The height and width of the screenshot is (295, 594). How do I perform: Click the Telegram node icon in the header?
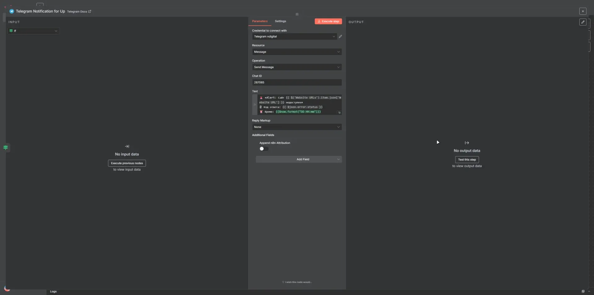coord(12,11)
